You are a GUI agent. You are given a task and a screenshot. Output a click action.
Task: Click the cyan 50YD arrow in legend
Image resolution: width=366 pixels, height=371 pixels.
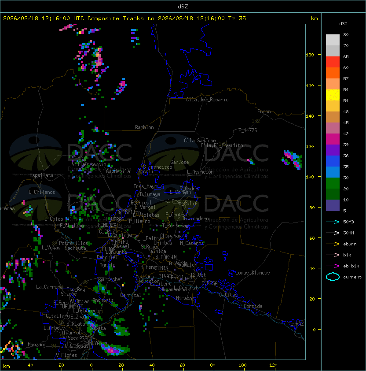[x=333, y=222]
